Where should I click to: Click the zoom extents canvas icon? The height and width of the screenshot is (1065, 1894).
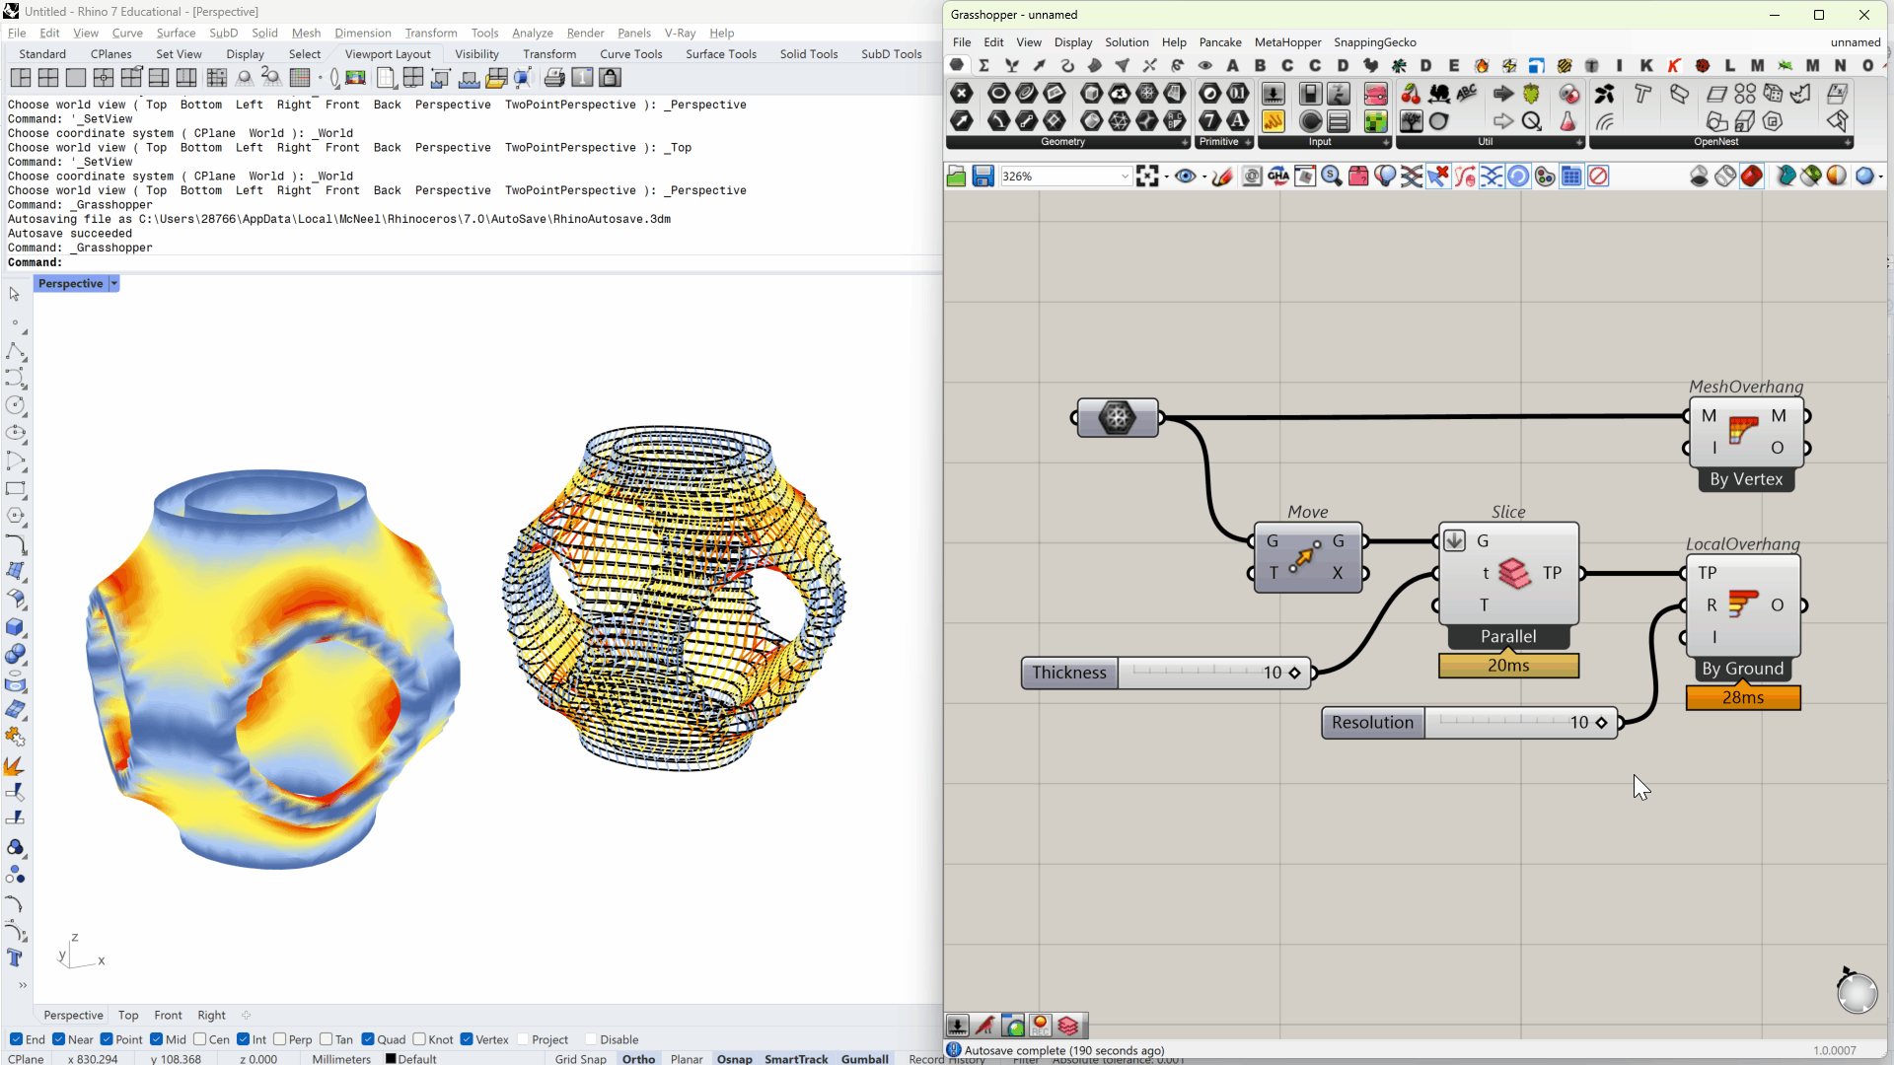click(1147, 177)
